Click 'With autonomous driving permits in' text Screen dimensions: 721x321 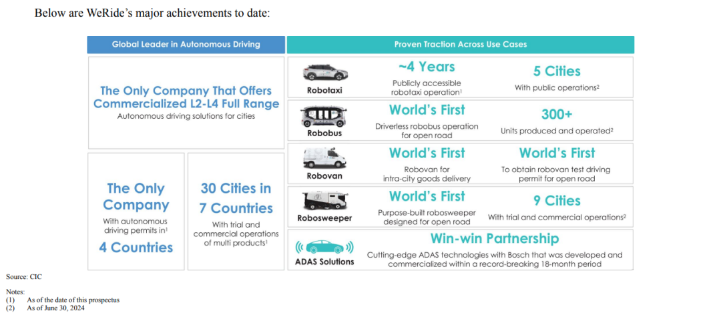coord(135,226)
